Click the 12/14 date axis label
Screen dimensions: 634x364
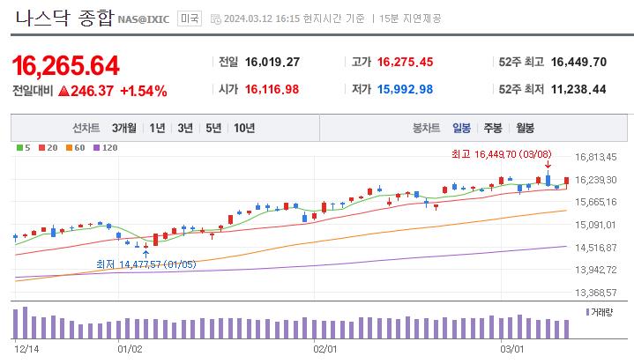[26, 349]
